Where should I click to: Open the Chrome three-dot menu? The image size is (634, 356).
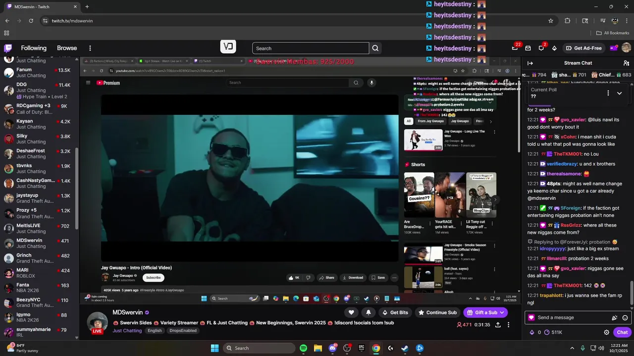pyautogui.click(x=627, y=21)
